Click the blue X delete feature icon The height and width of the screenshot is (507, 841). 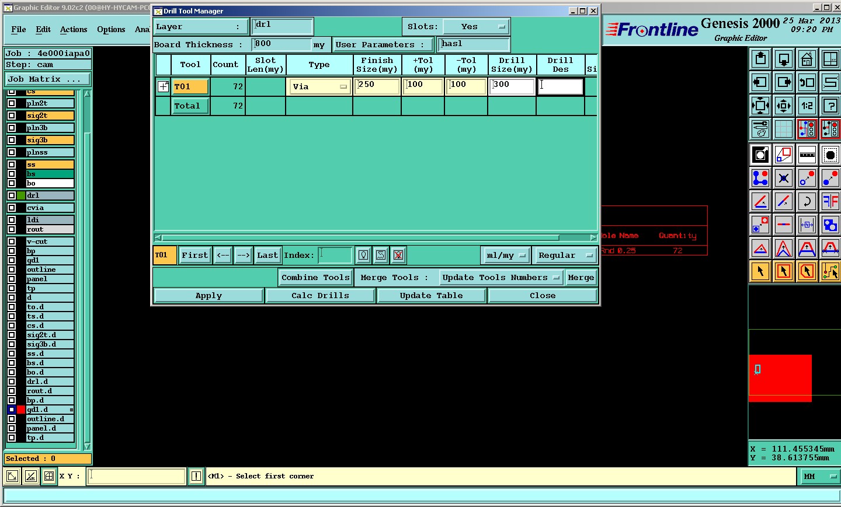pos(784,178)
